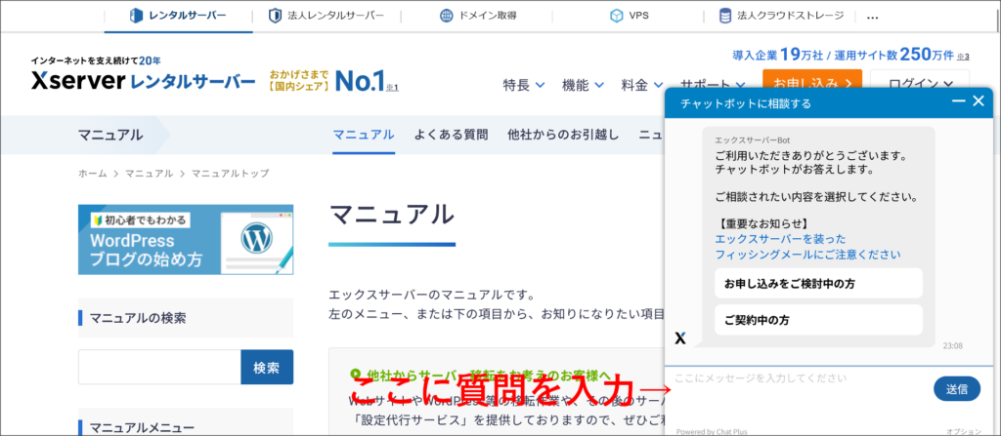
Task: Click the マニュアル breadcrumb link
Action: 149,174
